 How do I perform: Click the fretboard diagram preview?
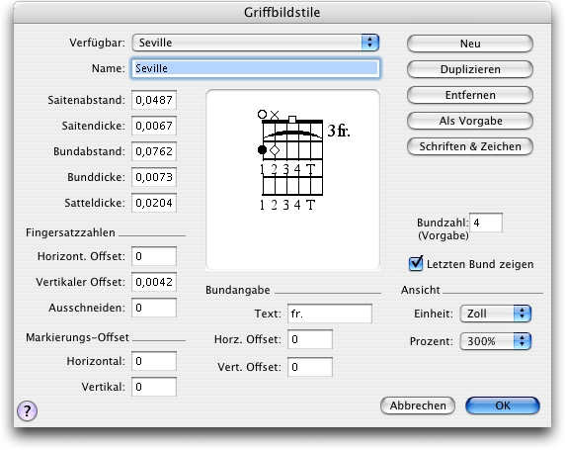coord(292,180)
